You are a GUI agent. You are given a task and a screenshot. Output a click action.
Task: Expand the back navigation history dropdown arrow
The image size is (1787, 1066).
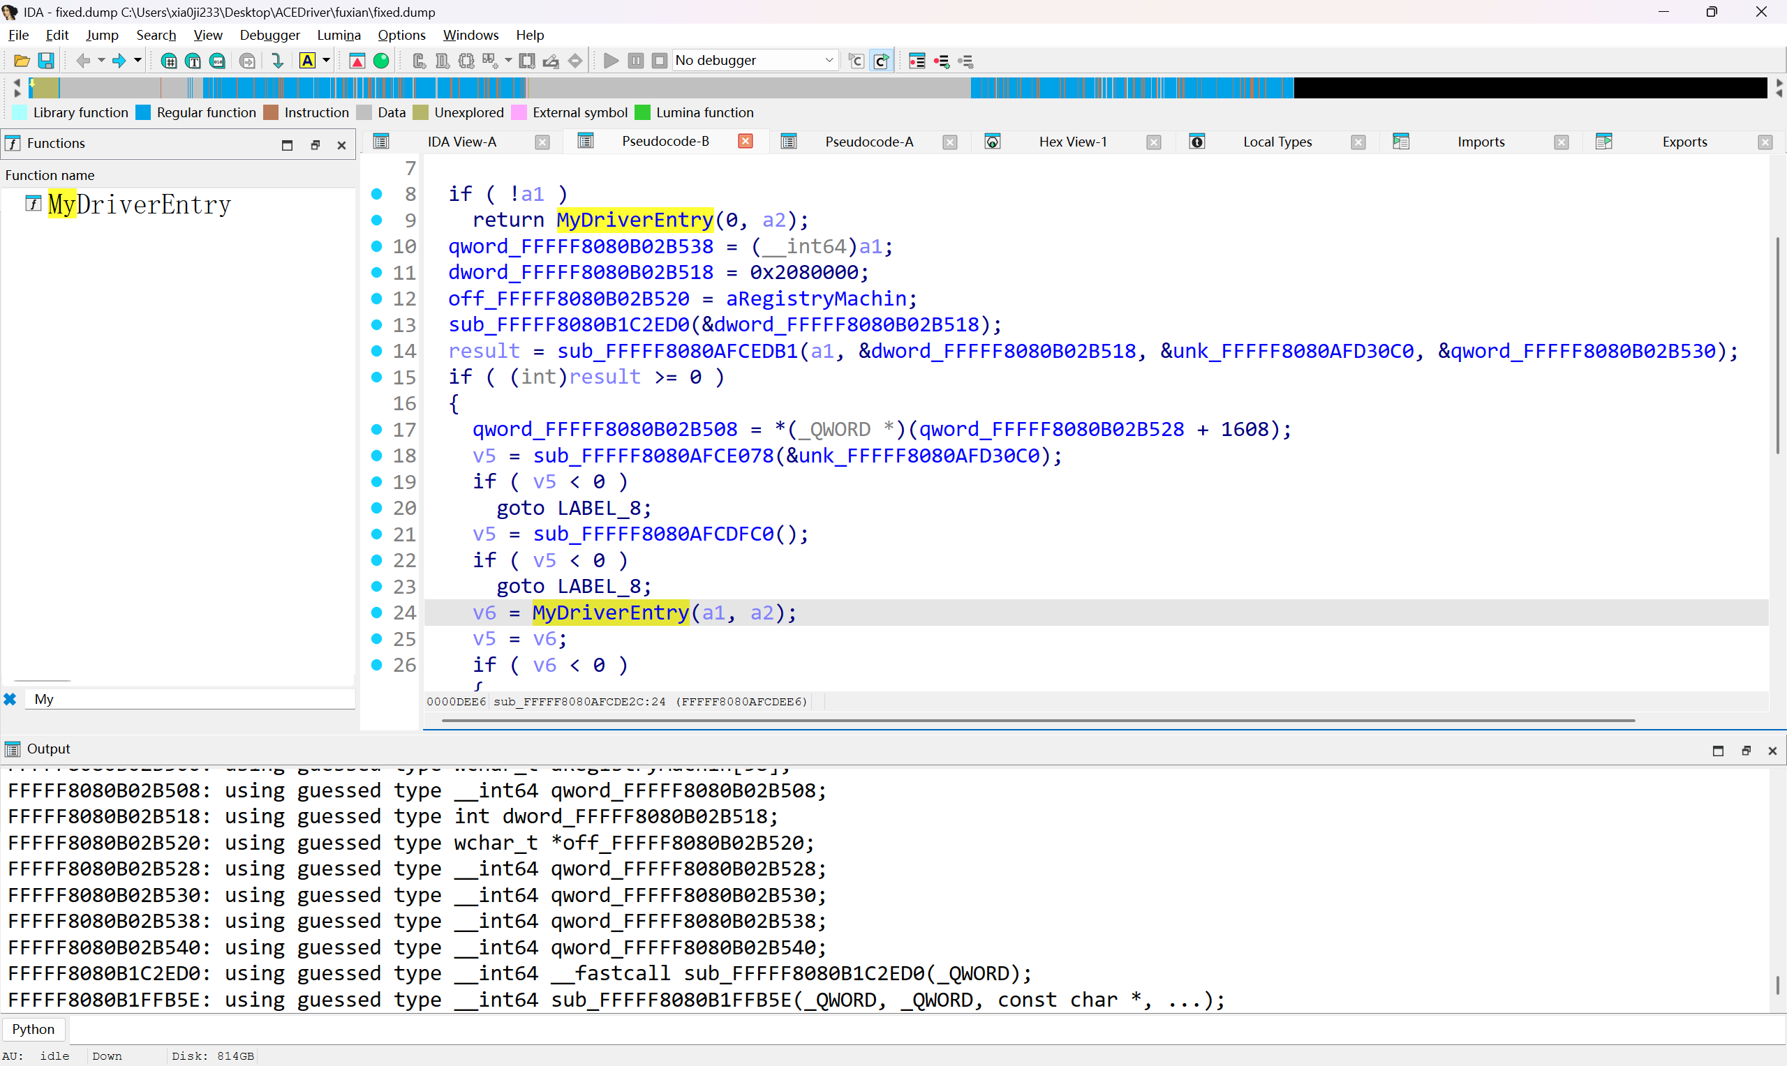[101, 61]
